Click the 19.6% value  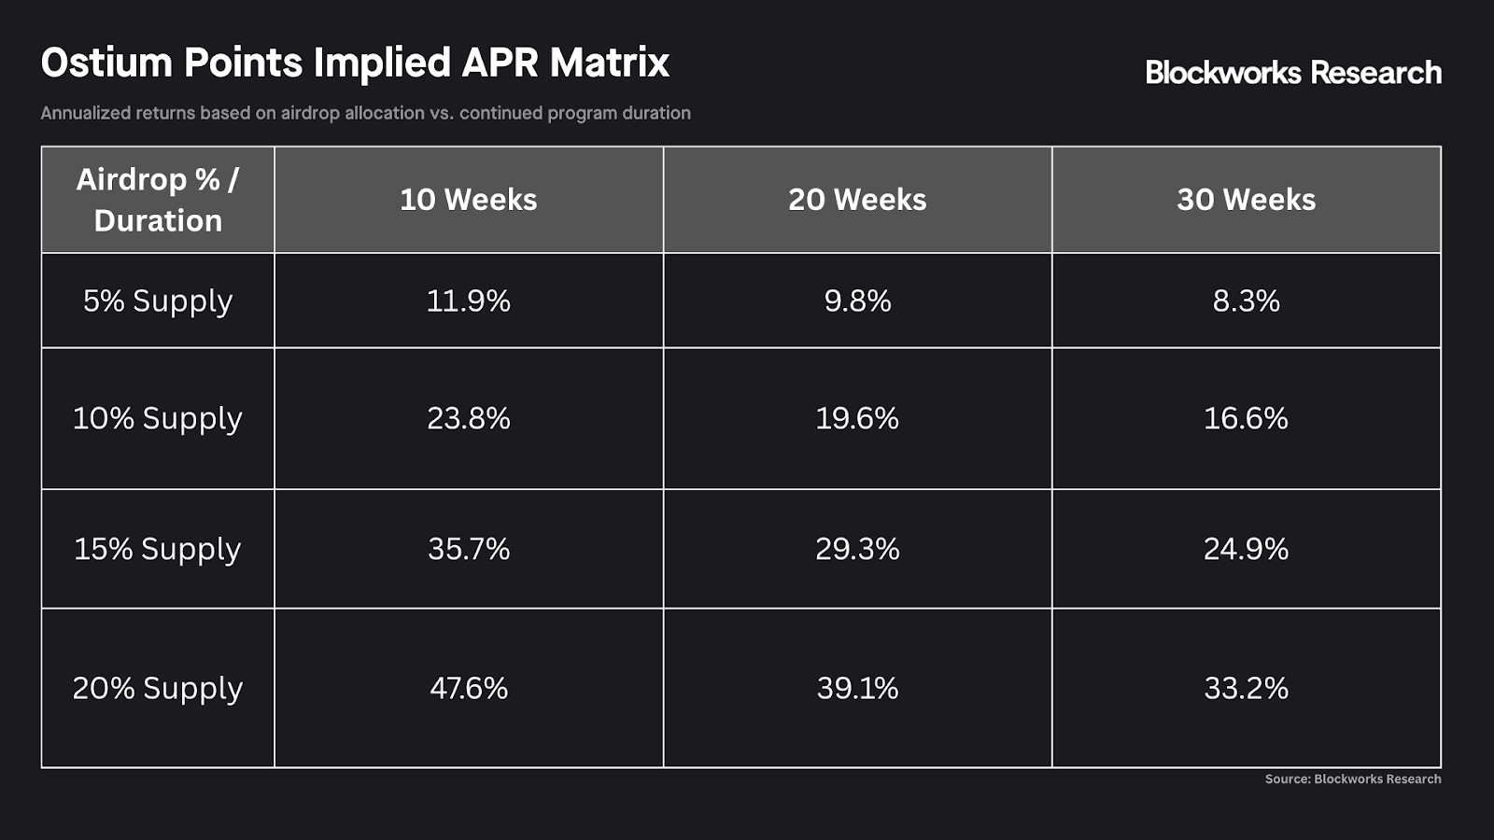(x=857, y=418)
